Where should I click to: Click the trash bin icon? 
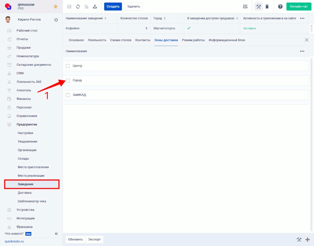click(267, 6)
